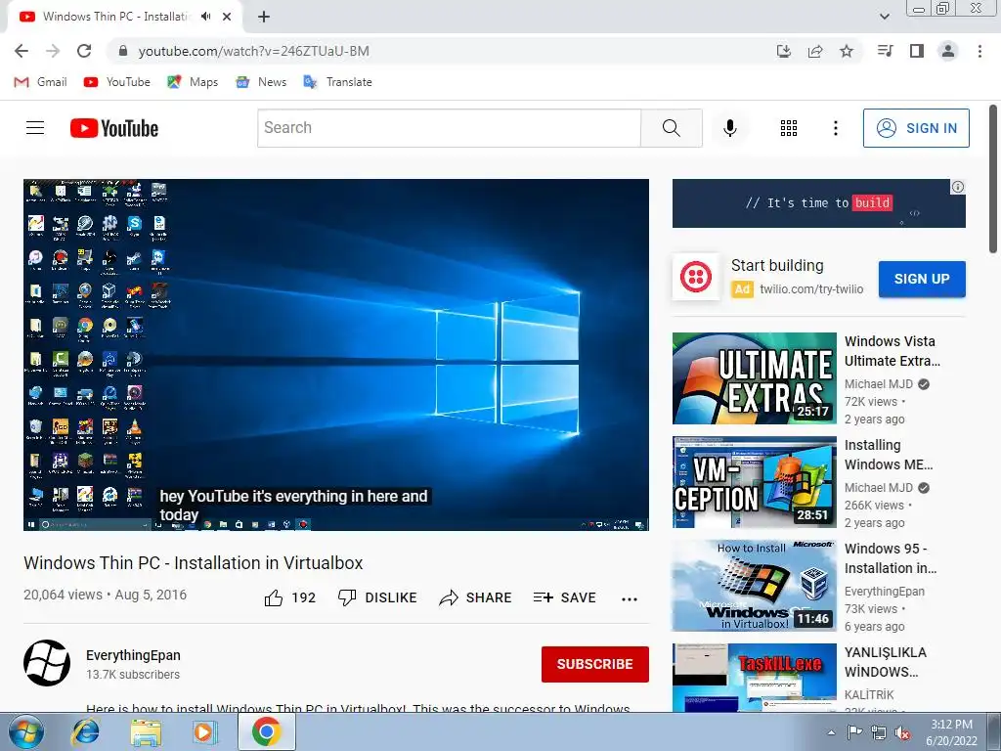
Task: Bookmark this page with the star icon
Action: click(x=847, y=51)
